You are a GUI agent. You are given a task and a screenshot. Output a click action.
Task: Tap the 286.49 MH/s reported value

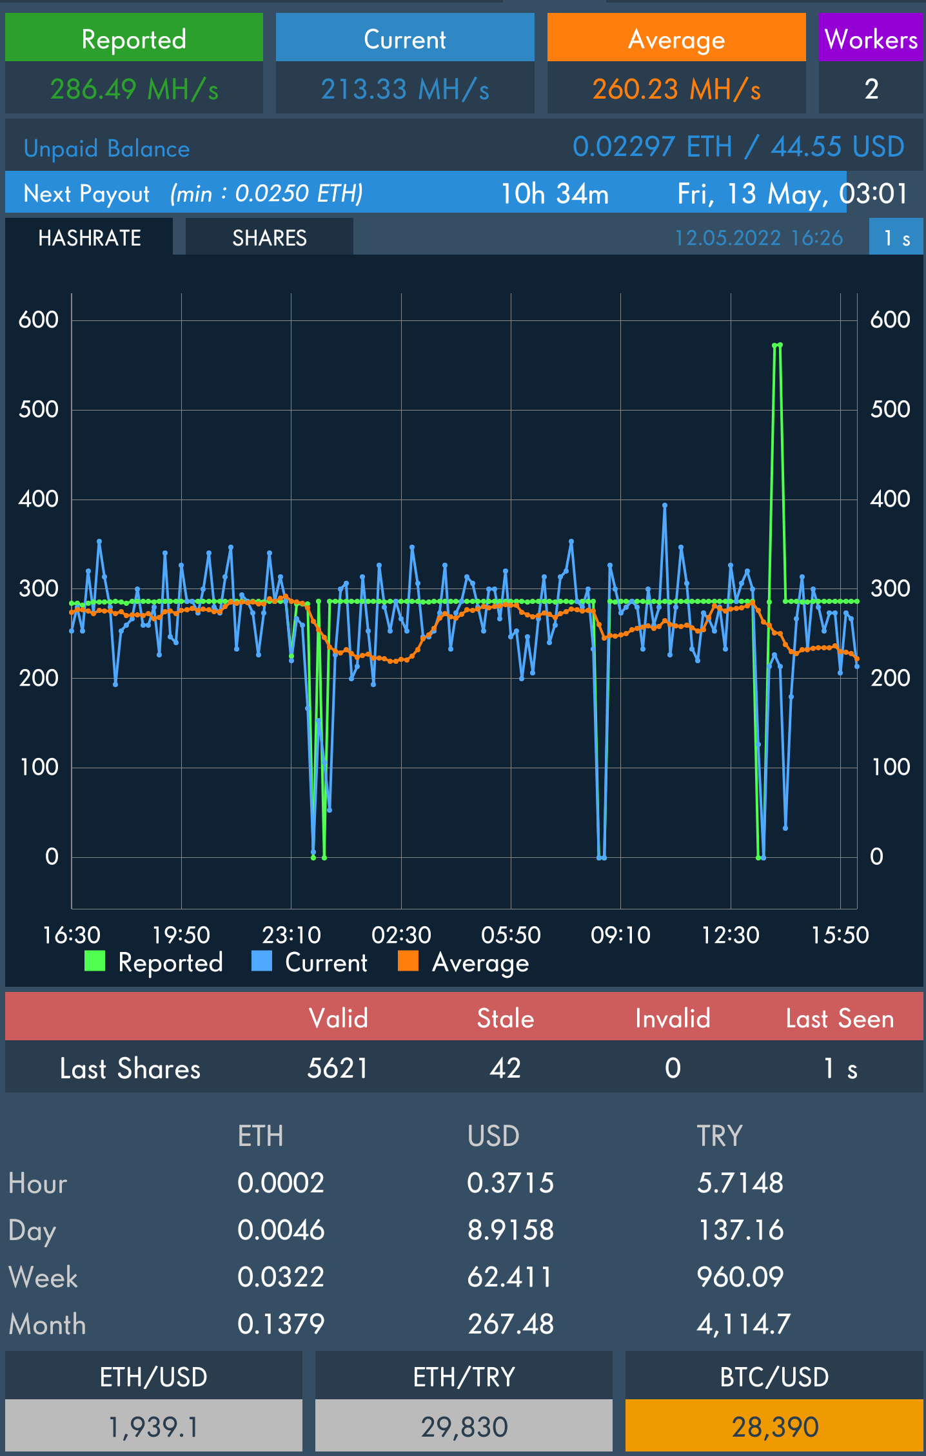134,89
